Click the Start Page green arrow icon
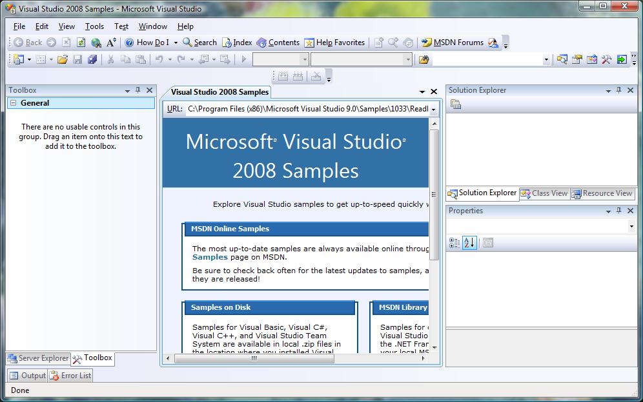643x402 pixels. (x=622, y=60)
